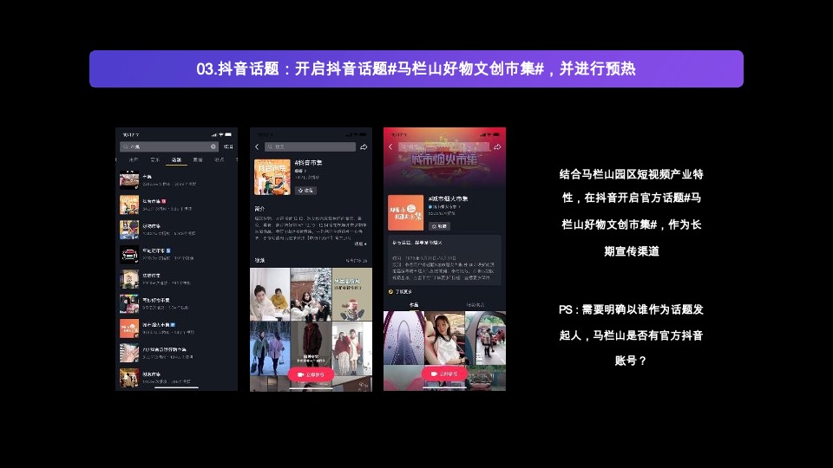Image resolution: width=833 pixels, height=468 pixels.
Task: Open the topic with the red car thumbnail
Action: (x=176, y=254)
